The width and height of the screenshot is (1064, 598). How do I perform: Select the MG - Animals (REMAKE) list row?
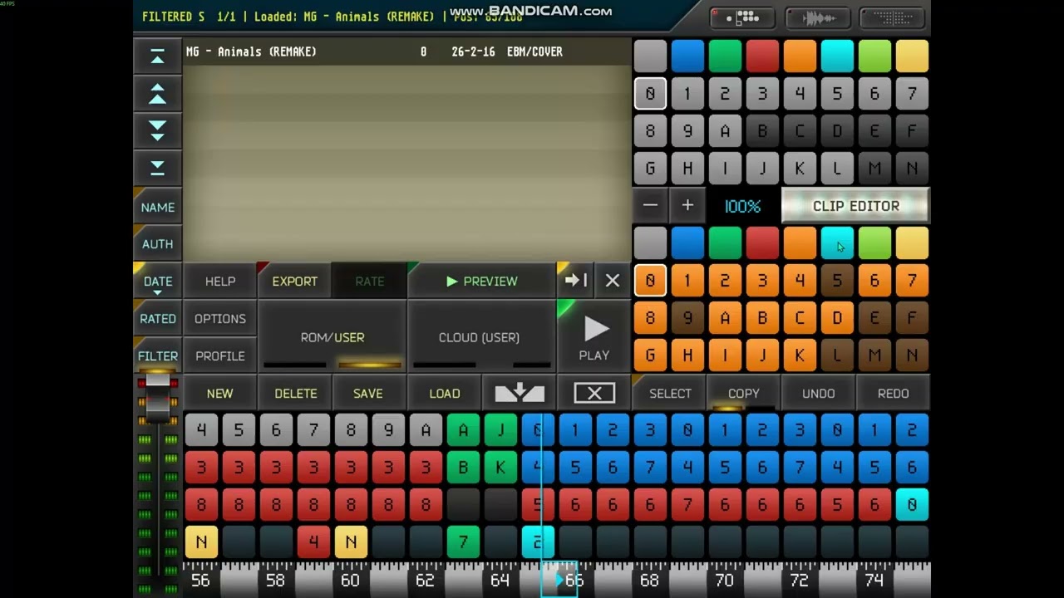[407, 51]
